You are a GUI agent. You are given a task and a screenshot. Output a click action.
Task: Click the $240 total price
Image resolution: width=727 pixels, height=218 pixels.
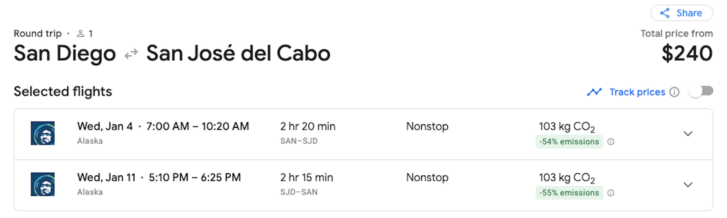click(x=687, y=53)
